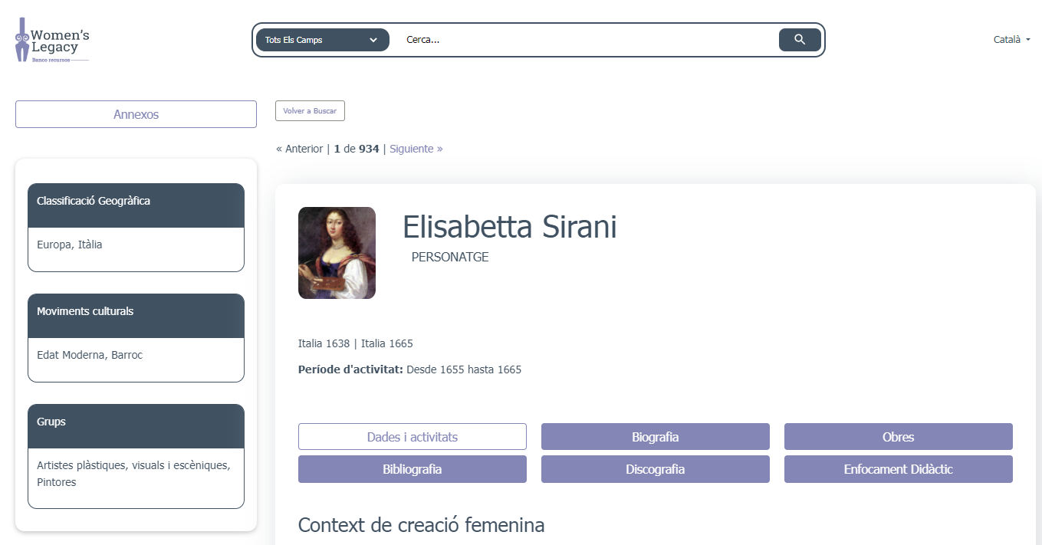The width and height of the screenshot is (1042, 545).
Task: Click the magnifying glass search button
Action: (799, 40)
